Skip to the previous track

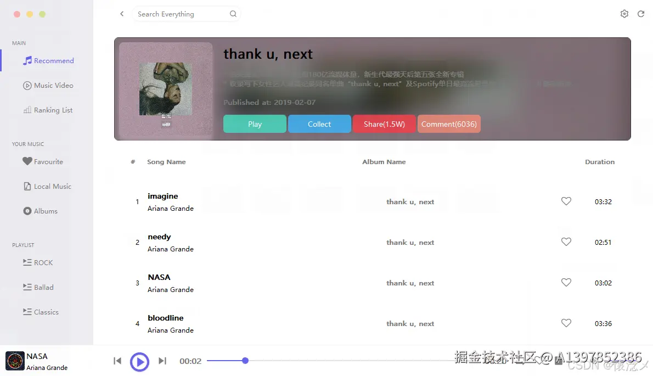[117, 361]
